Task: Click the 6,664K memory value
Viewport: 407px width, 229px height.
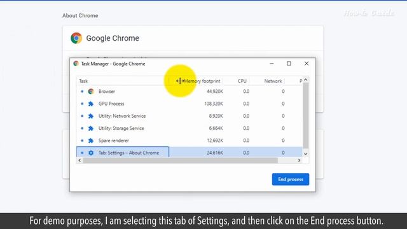Action: (x=216, y=128)
